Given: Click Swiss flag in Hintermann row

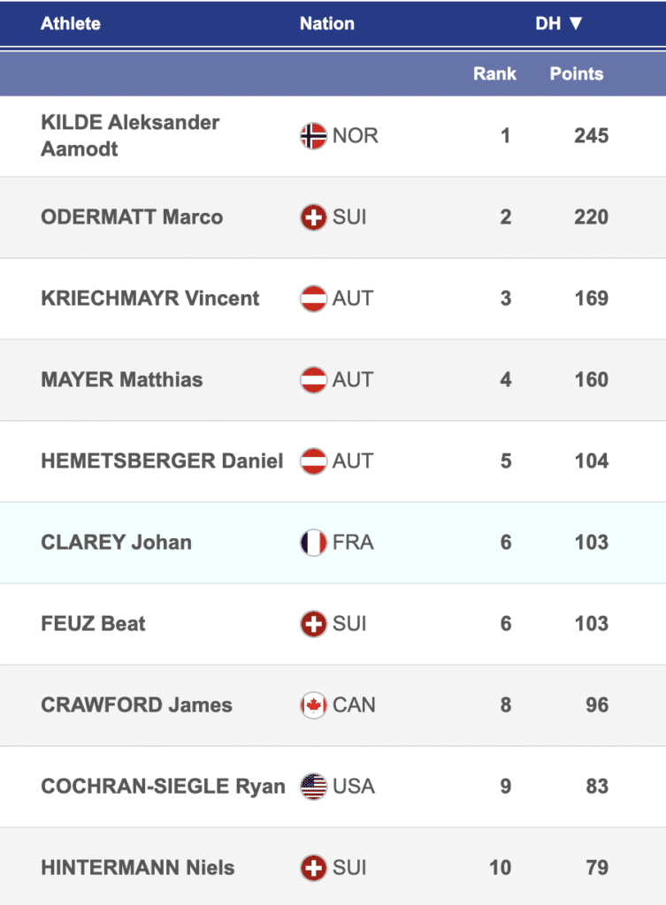Looking at the screenshot, I should coord(313,868).
